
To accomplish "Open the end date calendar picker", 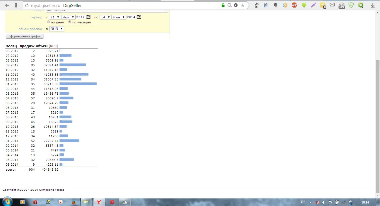I will tap(139, 17).
